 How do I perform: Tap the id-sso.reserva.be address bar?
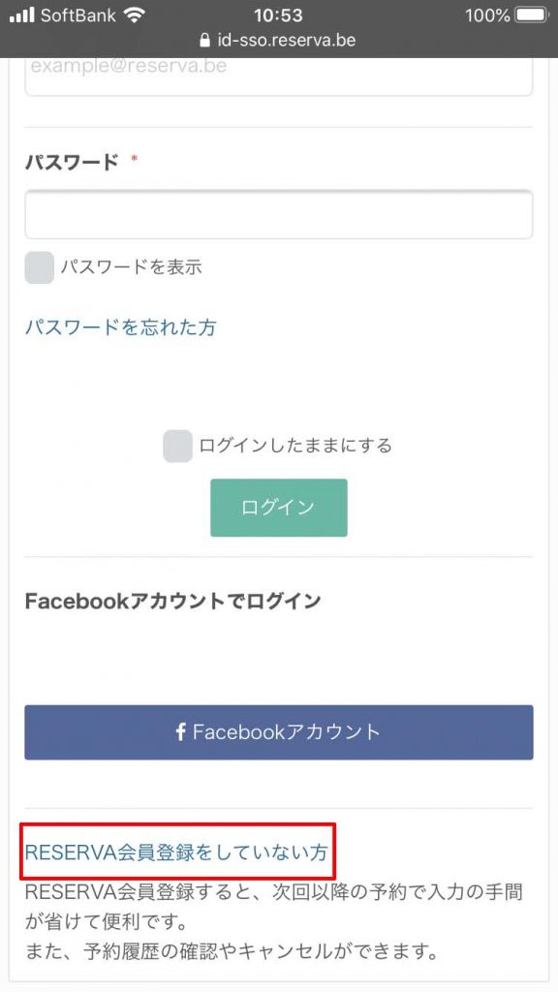(x=278, y=41)
